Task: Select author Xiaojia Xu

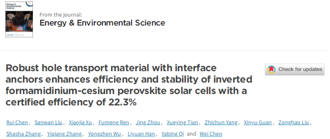Action: (80, 123)
